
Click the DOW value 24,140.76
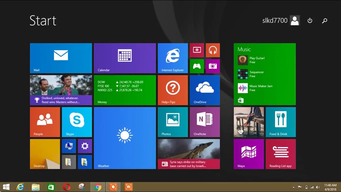[126, 82]
